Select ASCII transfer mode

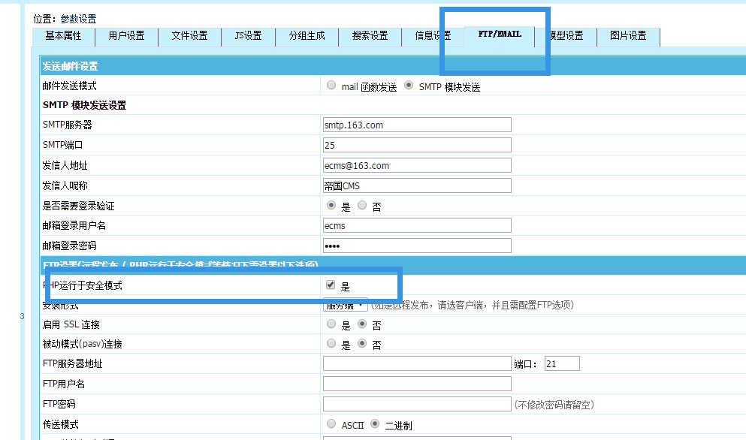[331, 423]
